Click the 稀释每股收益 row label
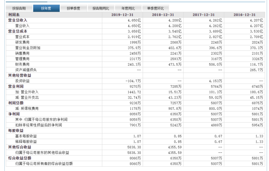Viewport: 269px width, 171px height. [x=26, y=142]
